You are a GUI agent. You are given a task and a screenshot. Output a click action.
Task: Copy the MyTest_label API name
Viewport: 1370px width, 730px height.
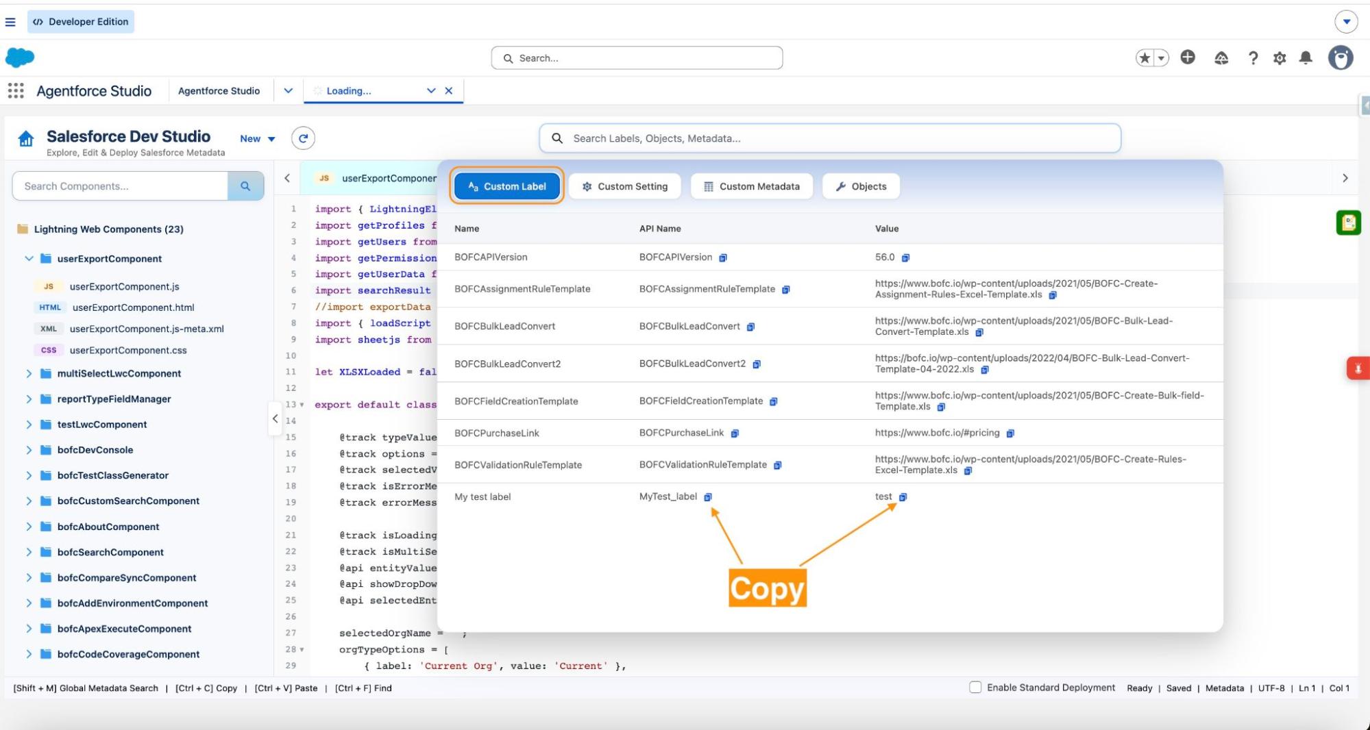point(708,497)
